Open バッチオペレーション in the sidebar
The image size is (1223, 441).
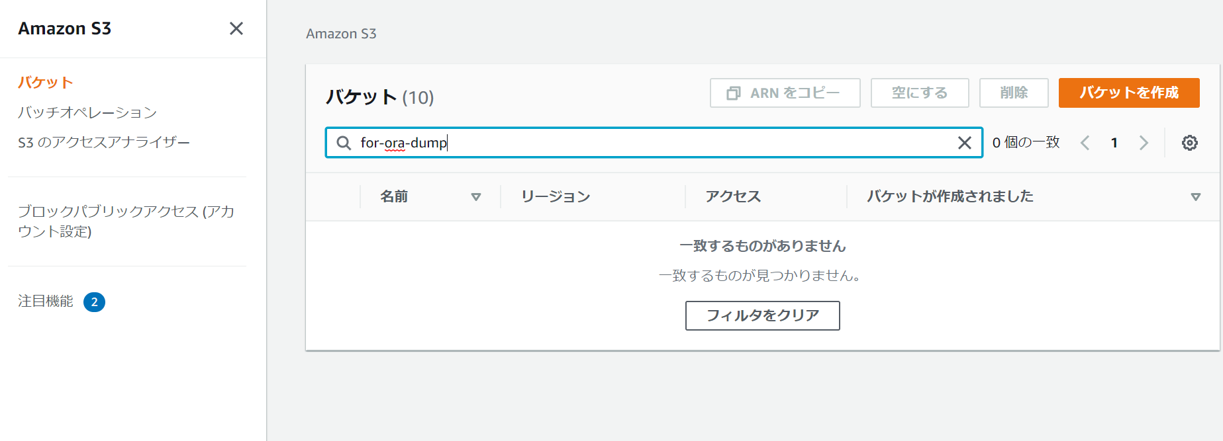pos(87,112)
